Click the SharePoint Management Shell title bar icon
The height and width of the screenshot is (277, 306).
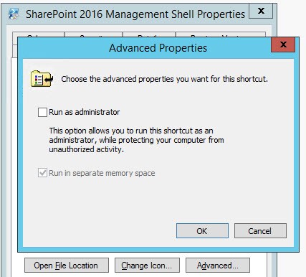tap(14, 14)
